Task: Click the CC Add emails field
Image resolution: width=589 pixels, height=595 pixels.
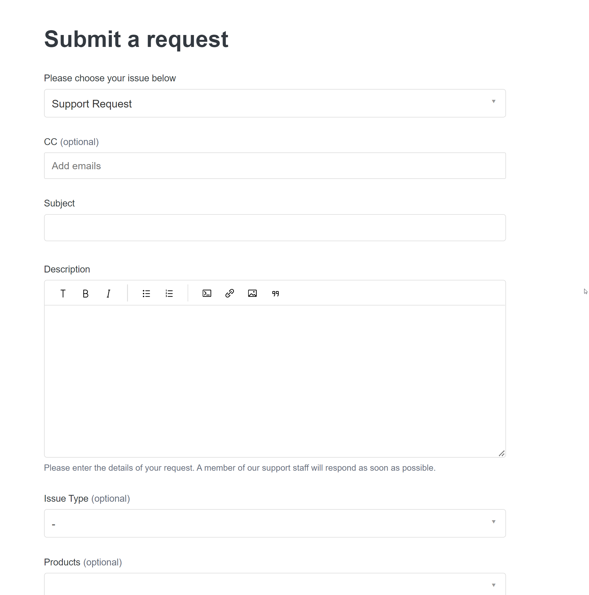Action: point(275,166)
